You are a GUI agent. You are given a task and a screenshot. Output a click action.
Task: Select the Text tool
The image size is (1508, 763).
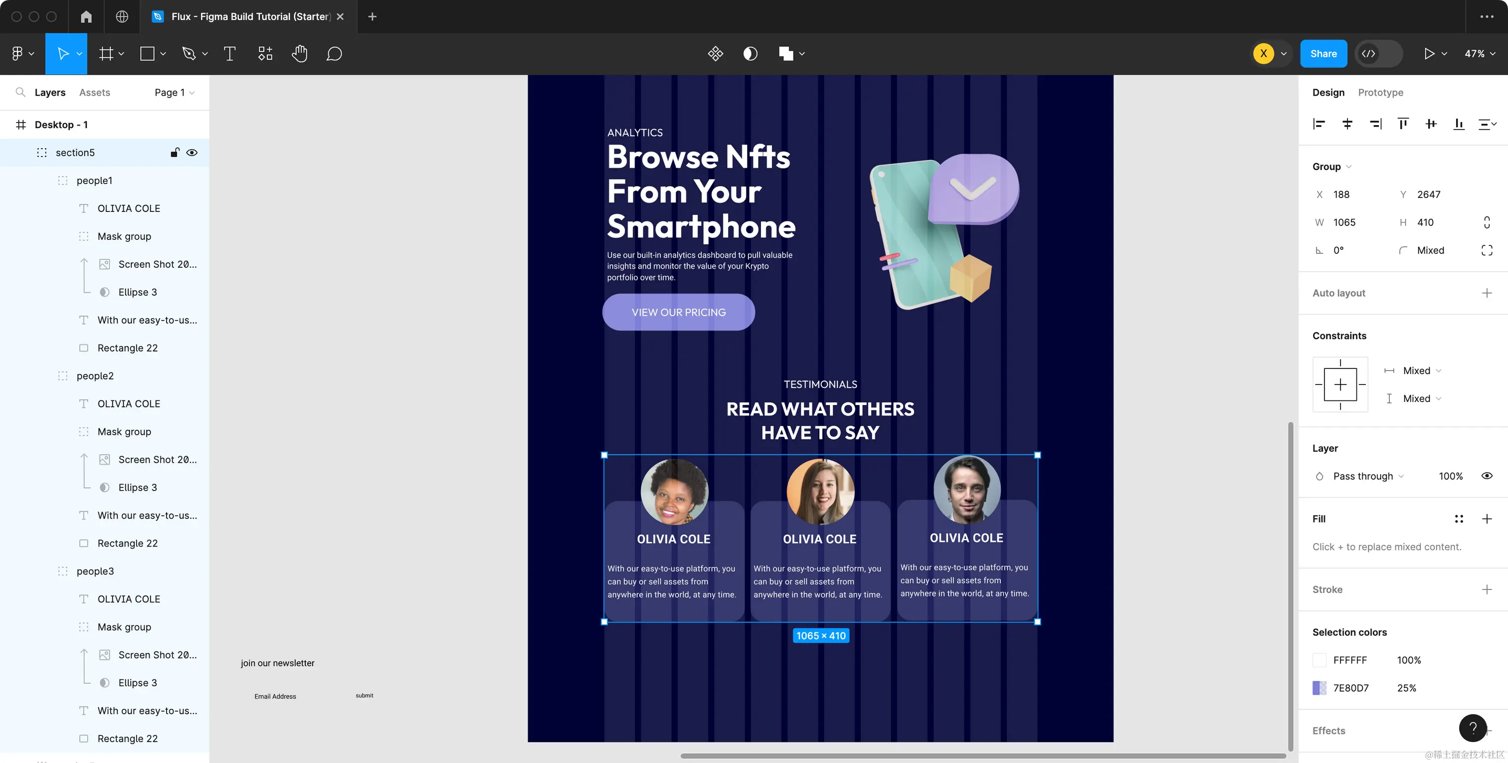[x=229, y=54]
